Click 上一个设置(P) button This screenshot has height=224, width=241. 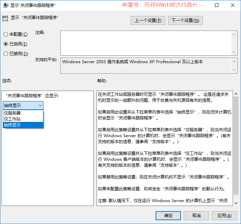coord(148,20)
